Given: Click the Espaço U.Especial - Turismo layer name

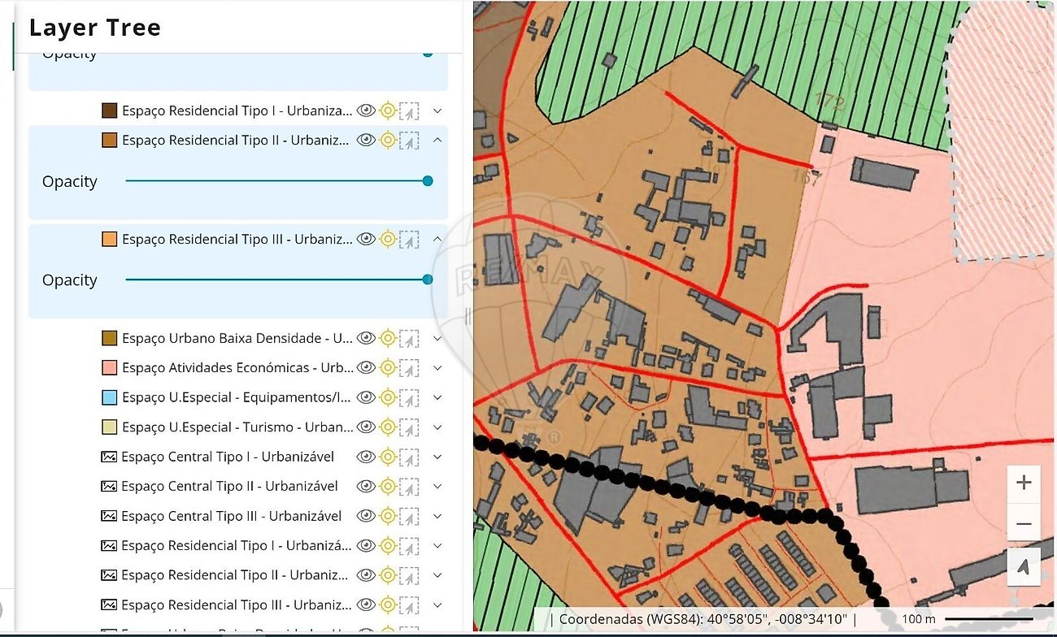Looking at the screenshot, I should point(237,427).
